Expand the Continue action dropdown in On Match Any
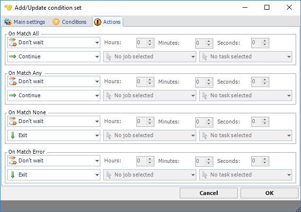Viewport: 301px width, 212px height. coord(97,96)
